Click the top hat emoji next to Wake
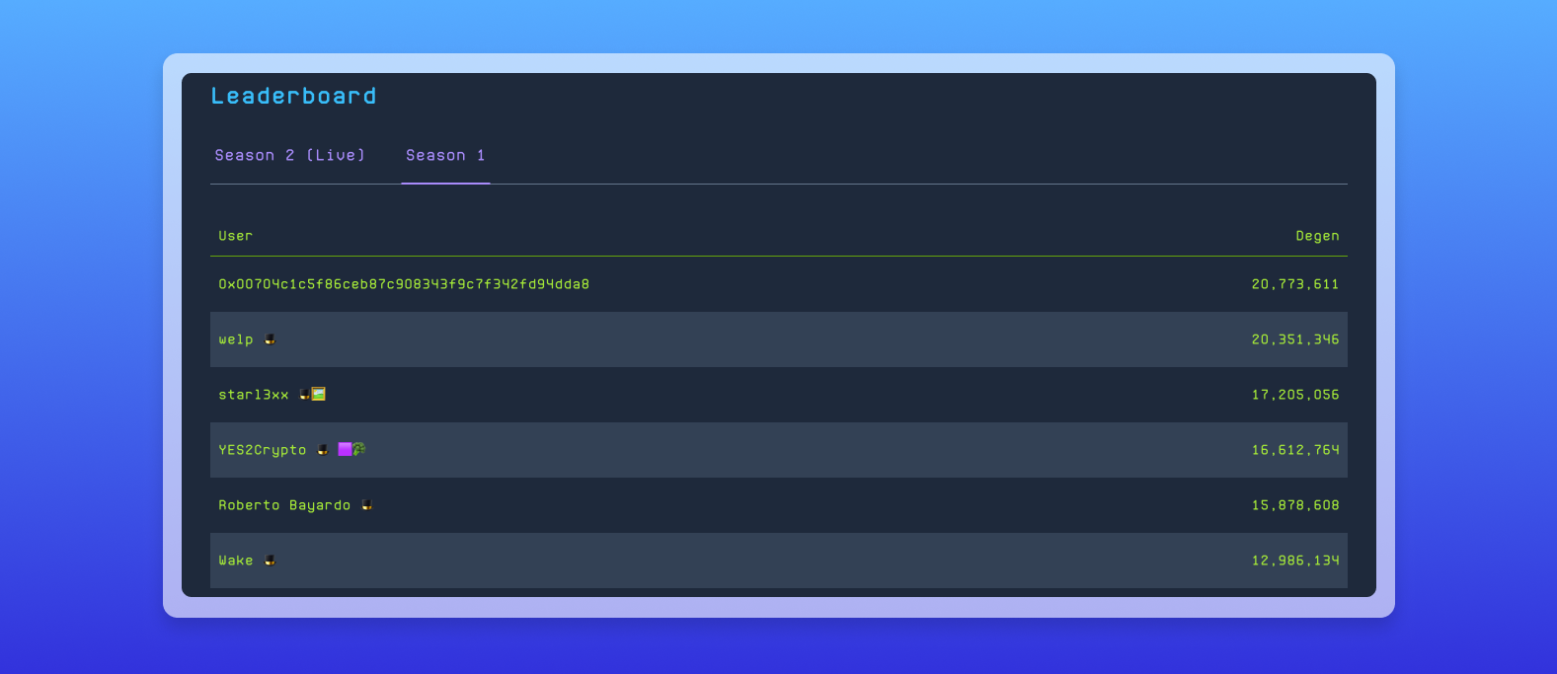The height and width of the screenshot is (674, 1557). [270, 561]
